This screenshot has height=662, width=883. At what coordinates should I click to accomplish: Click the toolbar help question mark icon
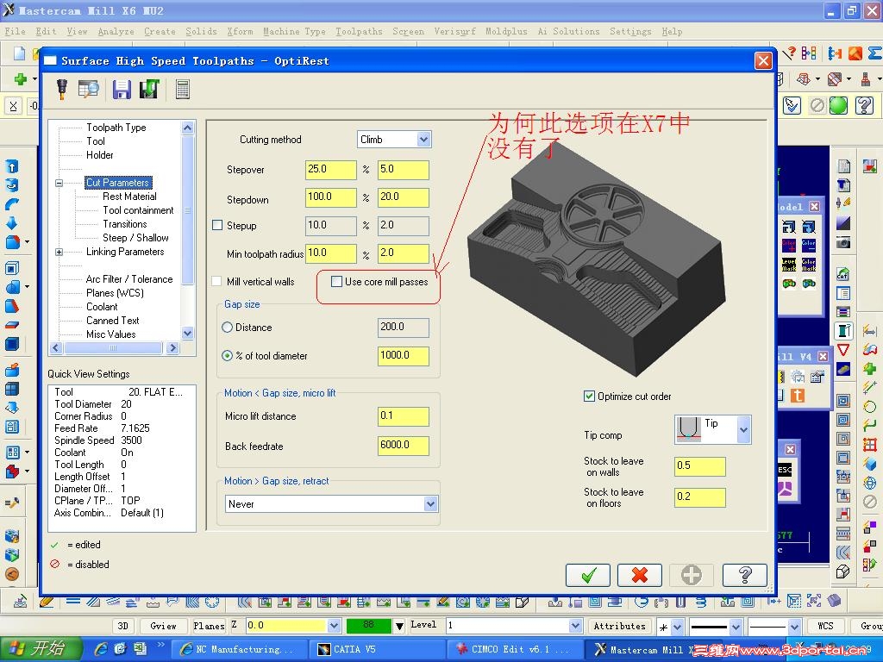coord(864,105)
